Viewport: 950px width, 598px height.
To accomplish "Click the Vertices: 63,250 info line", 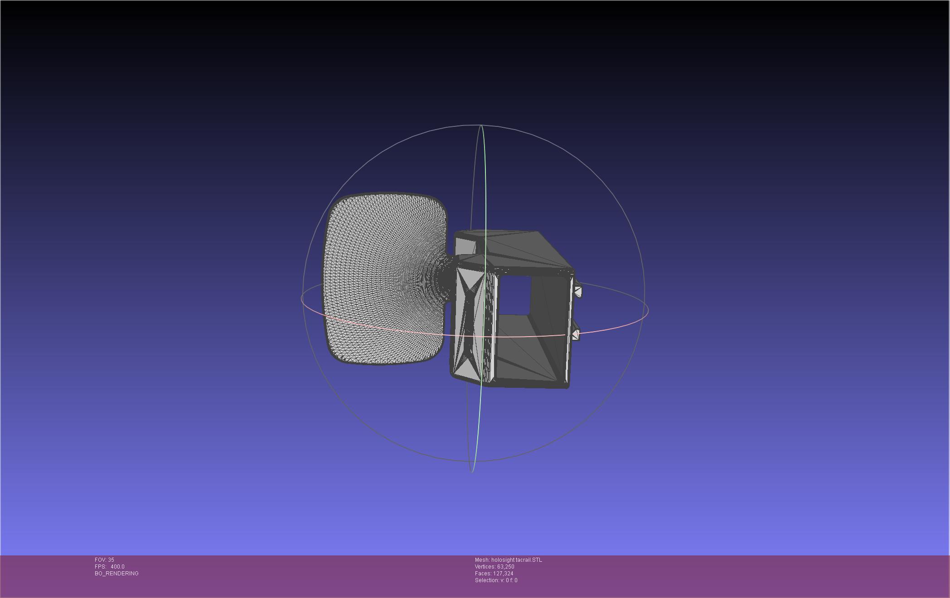I will tap(494, 567).
